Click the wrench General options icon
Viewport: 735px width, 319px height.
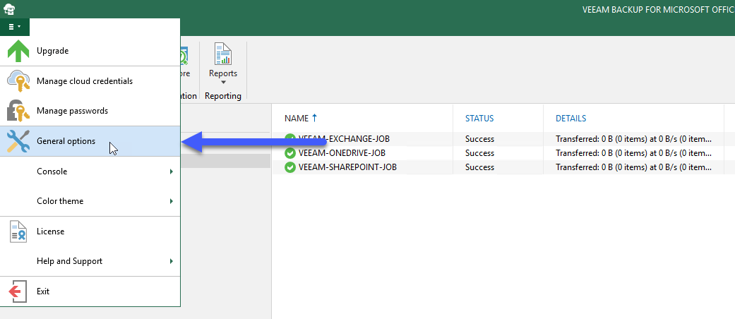18,141
